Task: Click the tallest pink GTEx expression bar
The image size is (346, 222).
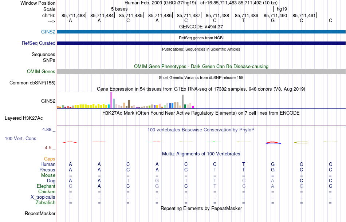Action: (x=111, y=100)
